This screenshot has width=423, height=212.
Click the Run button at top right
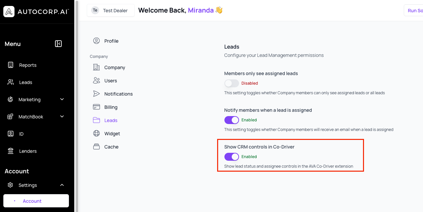point(413,11)
